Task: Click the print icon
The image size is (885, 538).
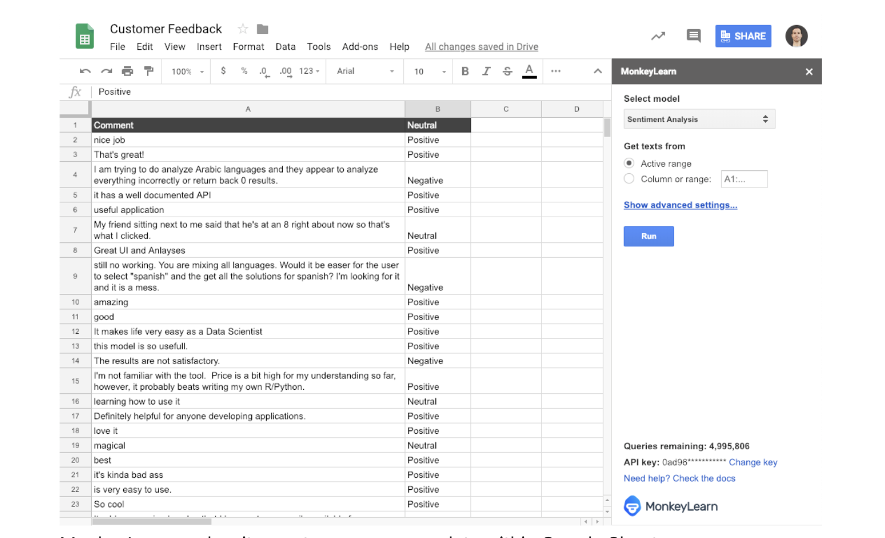Action: coord(127,71)
